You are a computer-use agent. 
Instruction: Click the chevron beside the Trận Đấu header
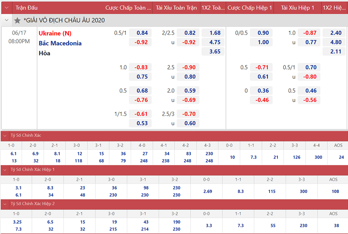tap(7, 8)
